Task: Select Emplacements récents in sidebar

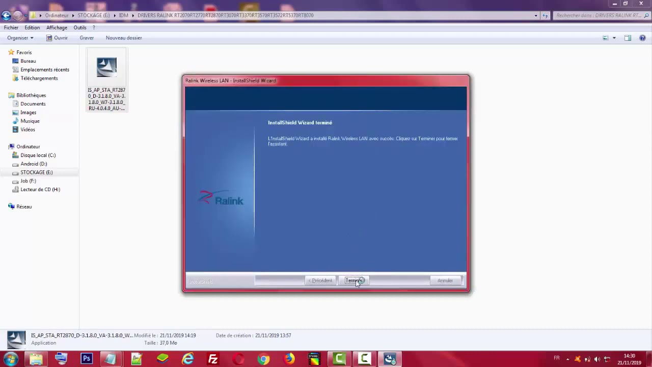Action: click(x=45, y=70)
